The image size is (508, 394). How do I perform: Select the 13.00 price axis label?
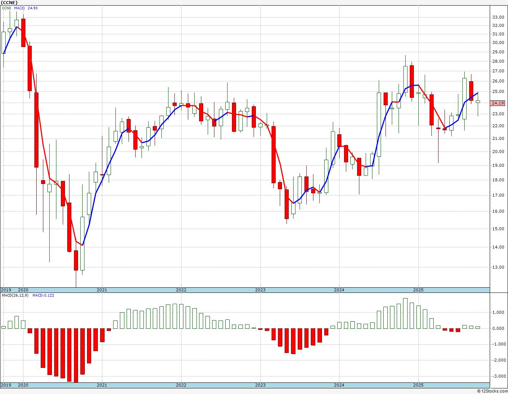pyautogui.click(x=498, y=267)
